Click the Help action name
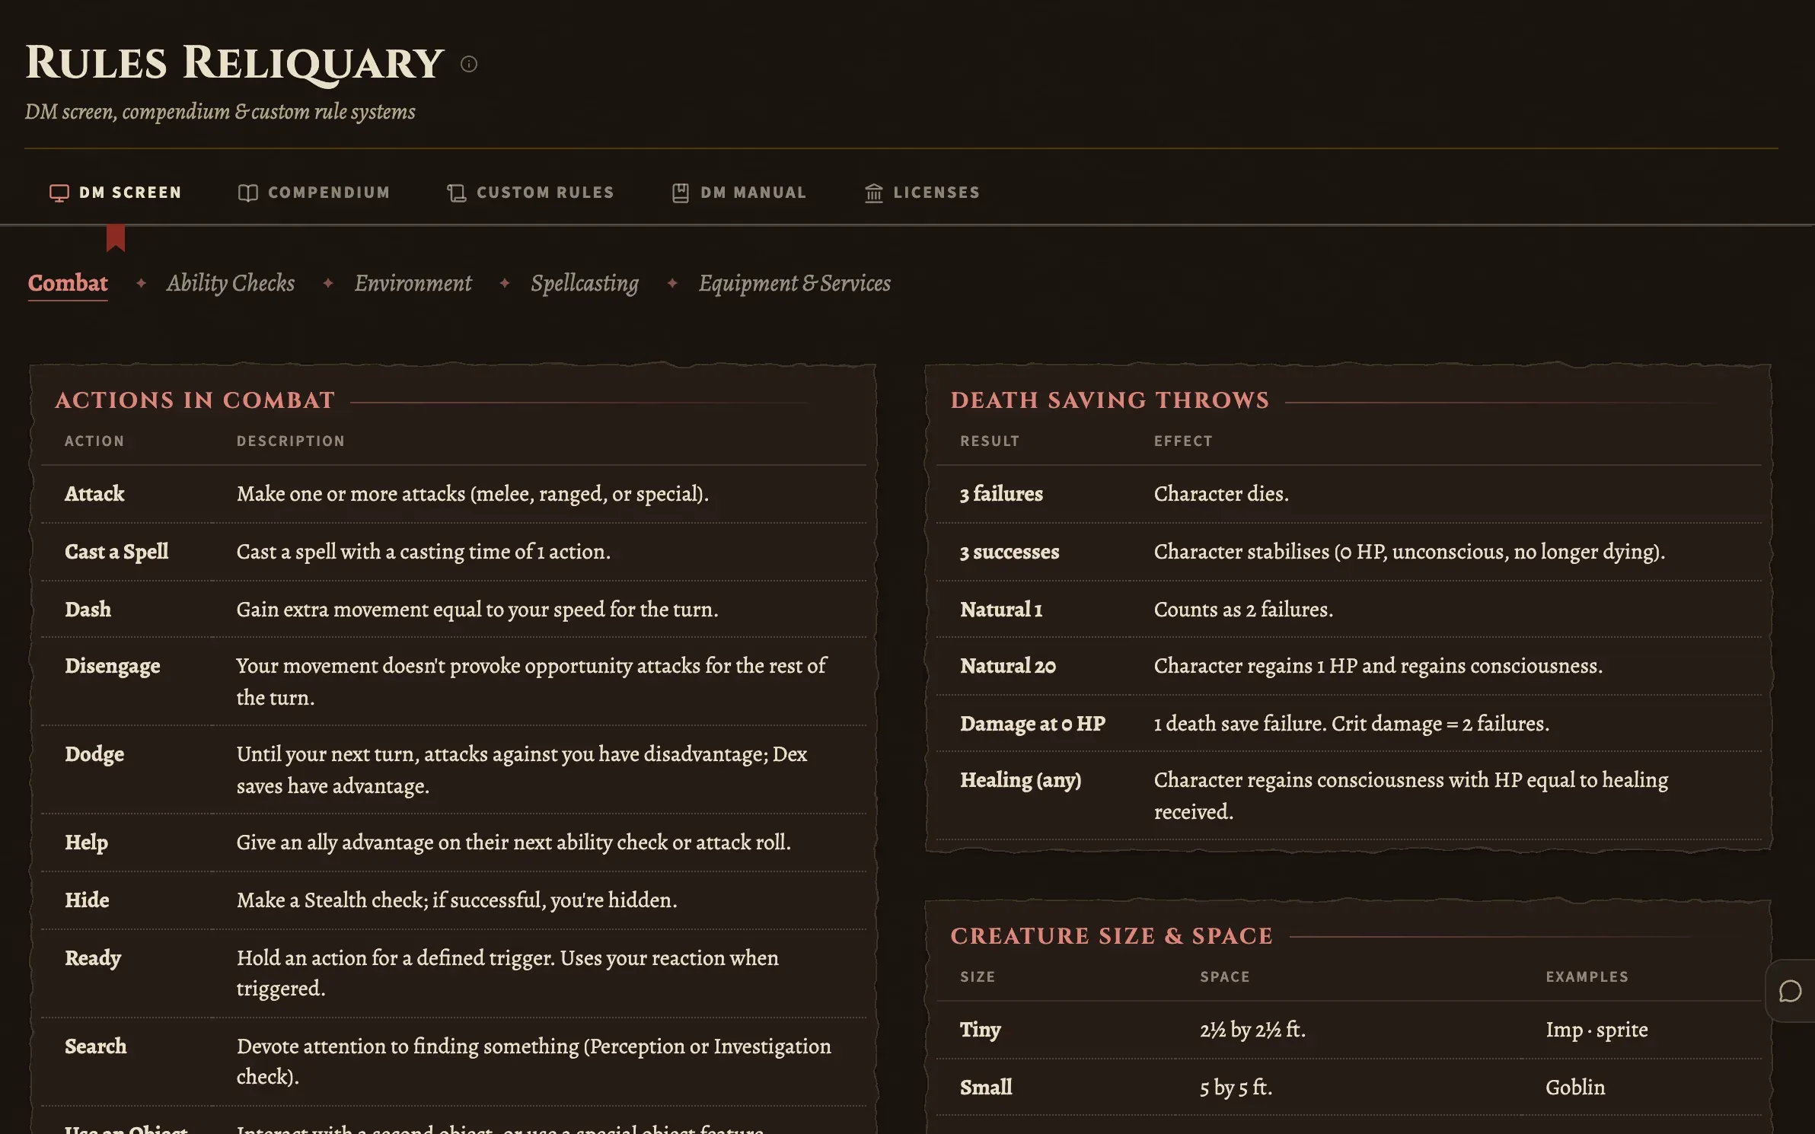The image size is (1815, 1134). pos(86,843)
